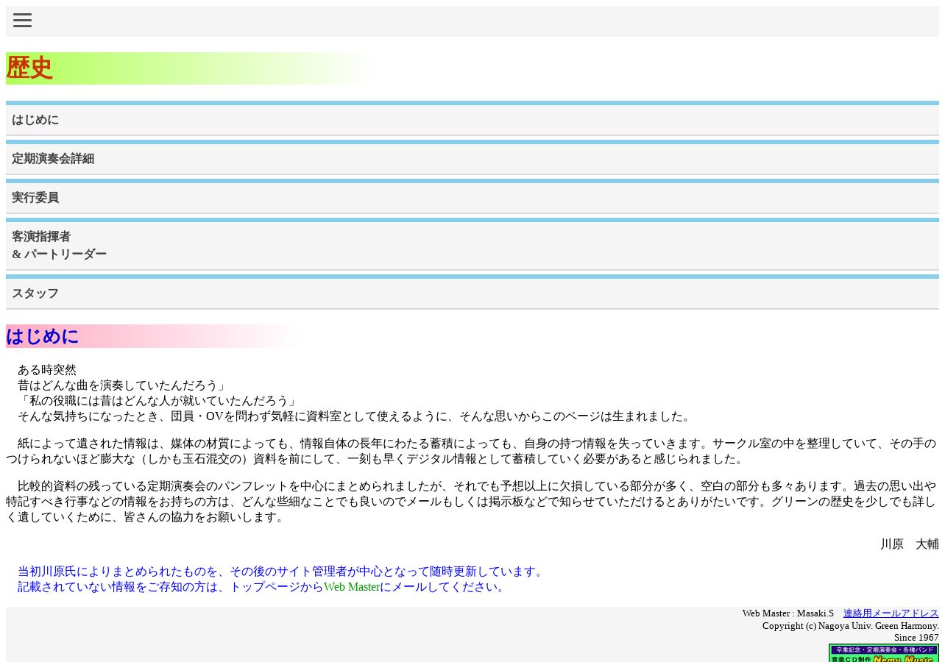Click Copyright Nagoya Univ. Green Harmony text
945x662 pixels.
[x=850, y=626]
